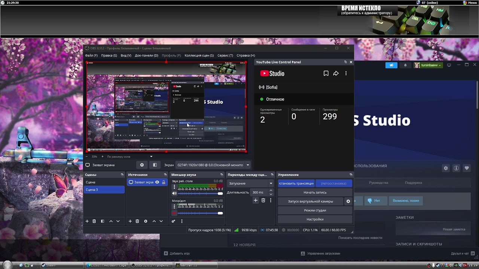This screenshot has height=269, width=479.
Task: Click Начать запись button
Action: (x=315, y=192)
